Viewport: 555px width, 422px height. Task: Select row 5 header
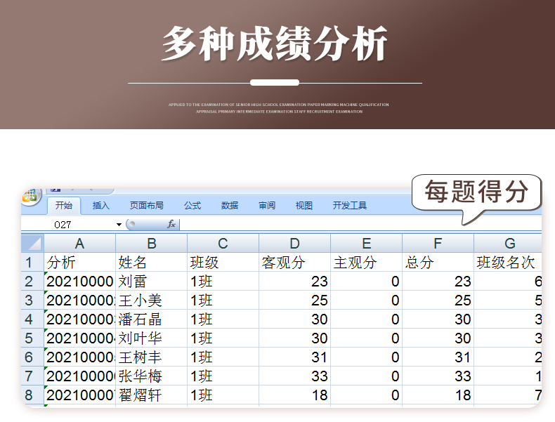coord(30,338)
